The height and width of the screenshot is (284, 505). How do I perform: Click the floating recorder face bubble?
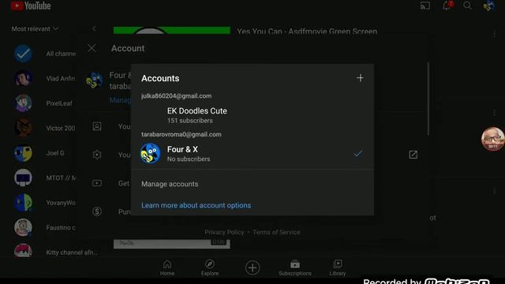click(x=492, y=139)
